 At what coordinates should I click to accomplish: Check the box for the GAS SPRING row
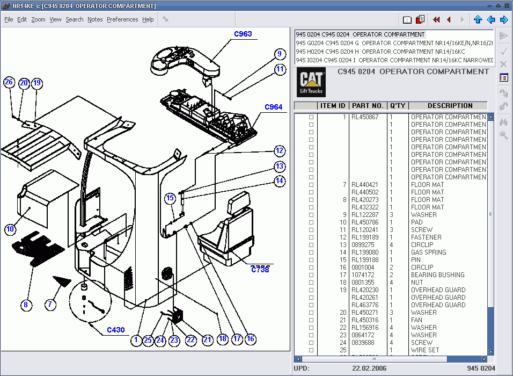pos(311,252)
